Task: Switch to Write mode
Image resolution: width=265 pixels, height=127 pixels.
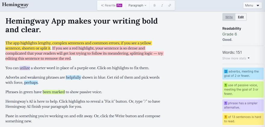Action: coord(229,17)
